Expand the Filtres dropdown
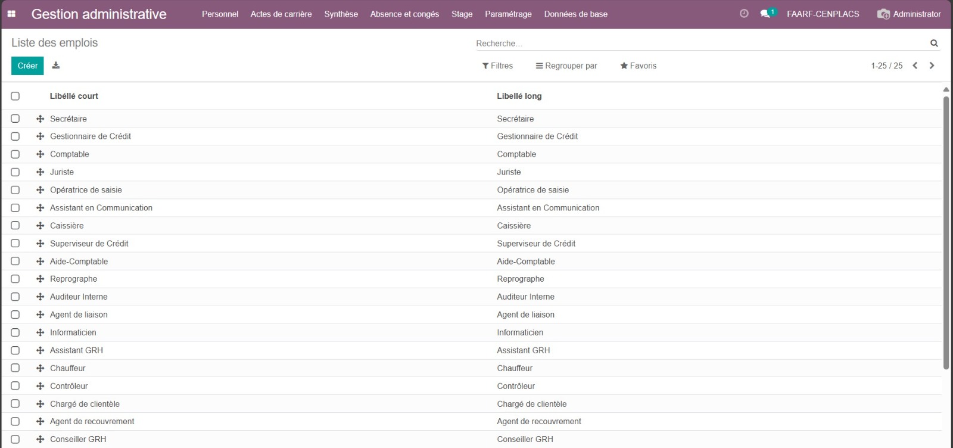Viewport: 953px width, 448px height. click(x=497, y=66)
